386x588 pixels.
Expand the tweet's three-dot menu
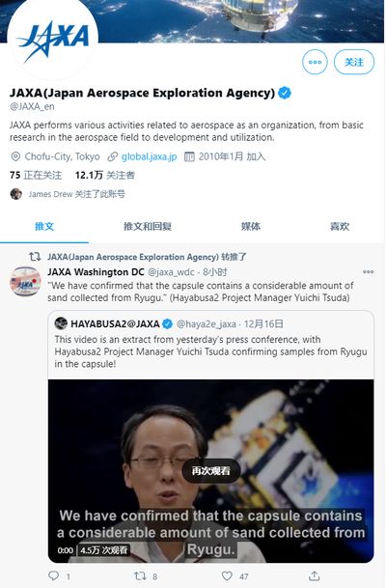click(x=368, y=272)
